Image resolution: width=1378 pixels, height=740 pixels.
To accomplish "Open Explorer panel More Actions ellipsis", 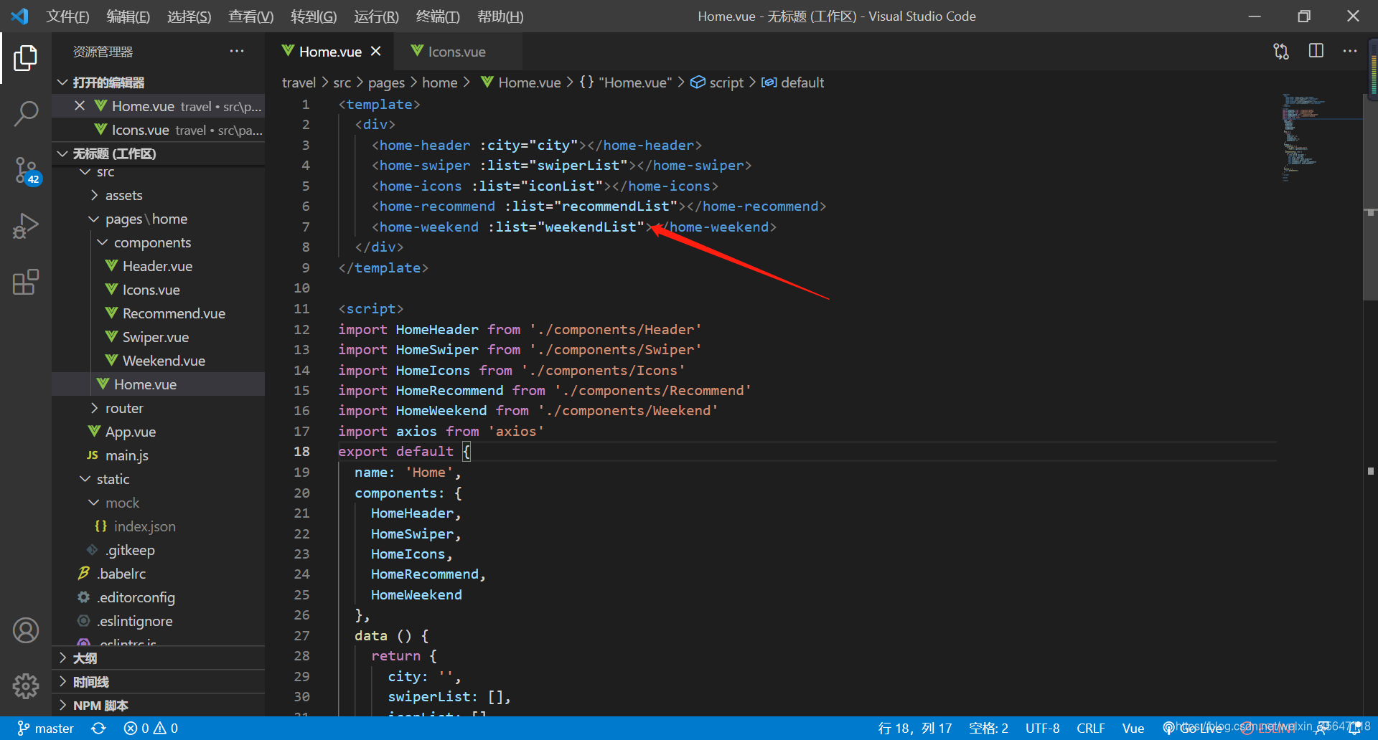I will pos(237,51).
